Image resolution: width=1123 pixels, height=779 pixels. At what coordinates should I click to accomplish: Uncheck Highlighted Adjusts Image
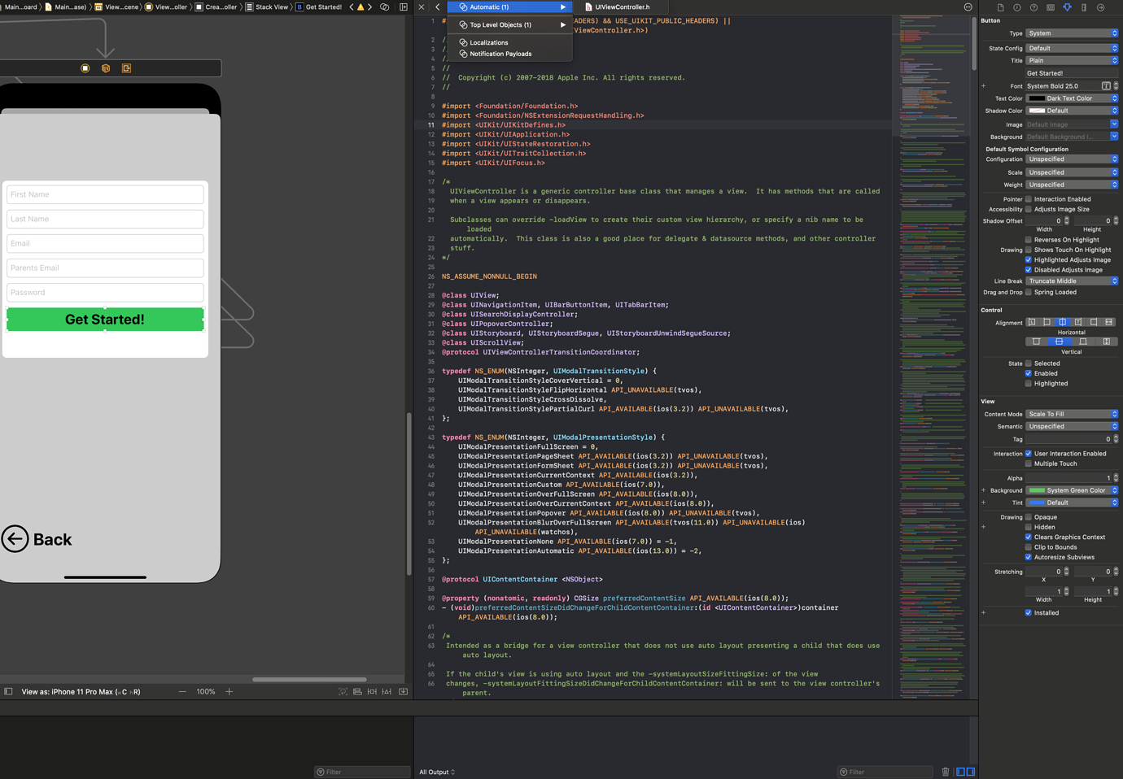pos(1029,259)
